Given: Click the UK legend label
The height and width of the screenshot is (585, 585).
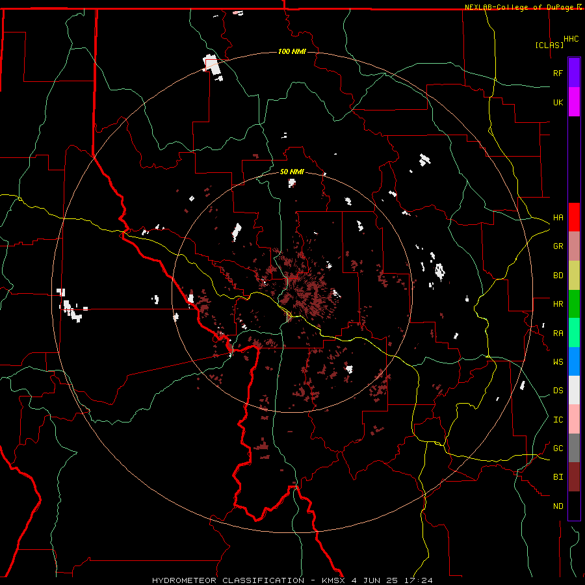Looking at the screenshot, I should point(558,102).
